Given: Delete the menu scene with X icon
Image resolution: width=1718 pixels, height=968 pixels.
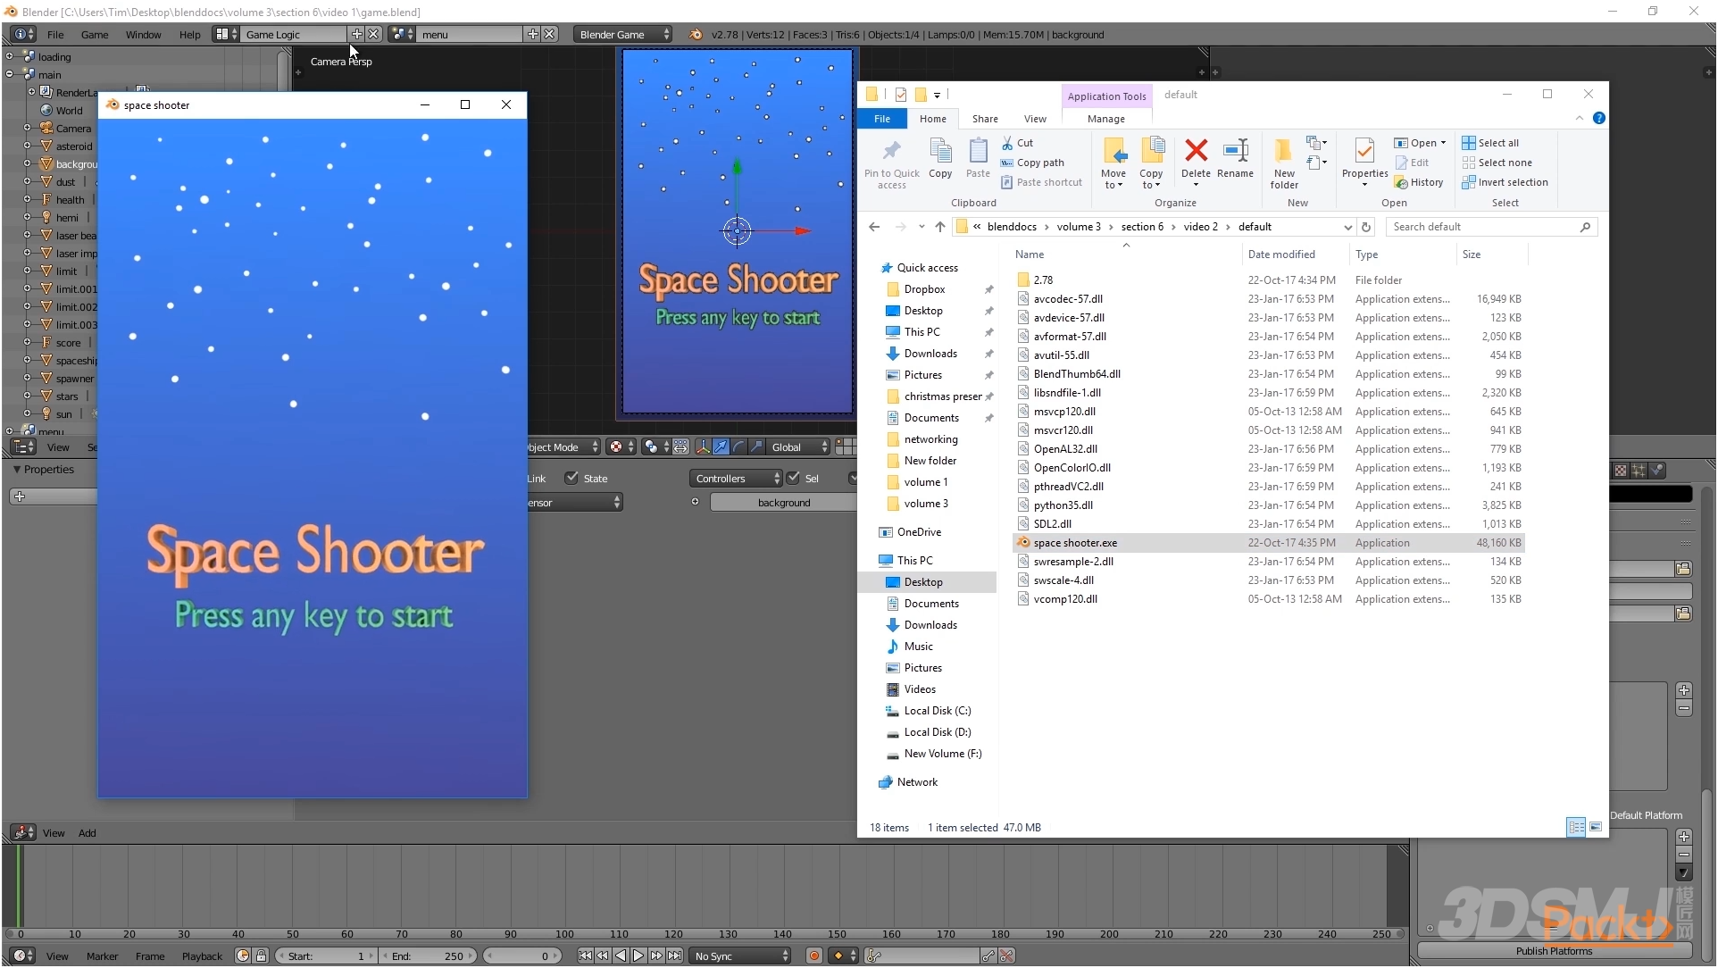Looking at the screenshot, I should [550, 34].
